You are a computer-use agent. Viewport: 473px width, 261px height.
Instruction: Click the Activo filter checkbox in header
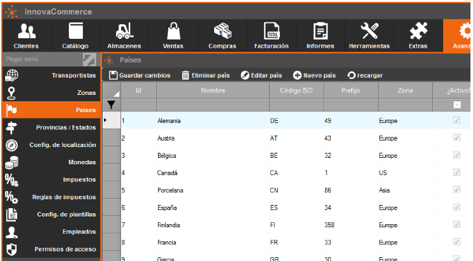[456, 105]
